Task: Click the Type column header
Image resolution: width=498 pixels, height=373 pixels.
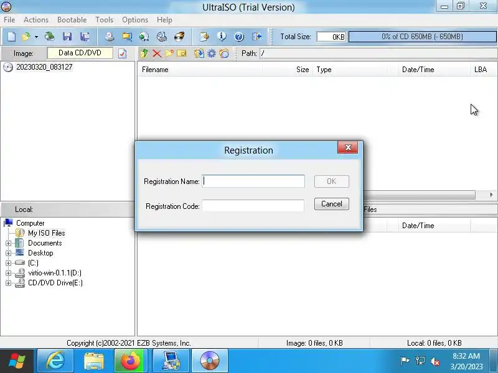Action: point(350,70)
